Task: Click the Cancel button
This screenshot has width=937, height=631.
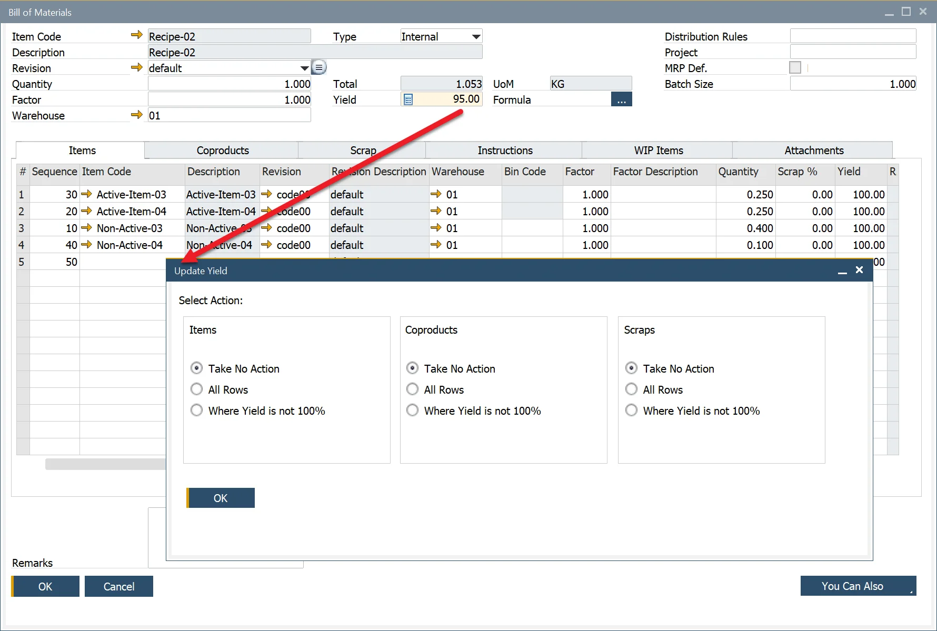Action: (x=118, y=586)
